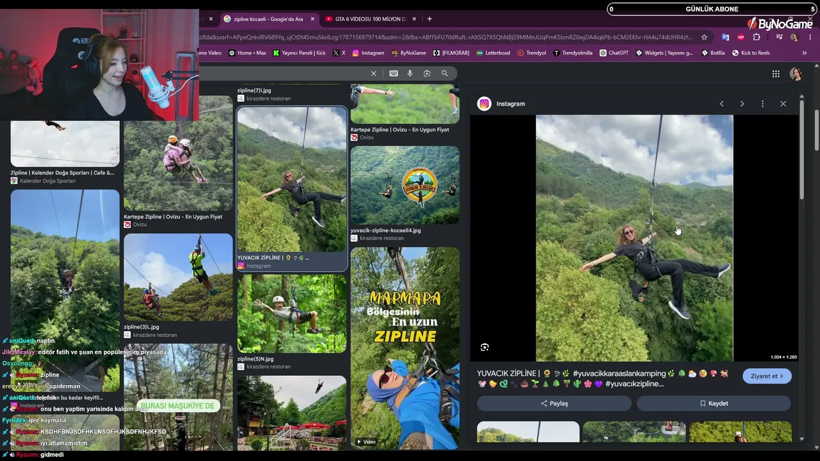The height and width of the screenshot is (461, 820).
Task: Clear the Google search box with the X icon
Action: point(373,74)
